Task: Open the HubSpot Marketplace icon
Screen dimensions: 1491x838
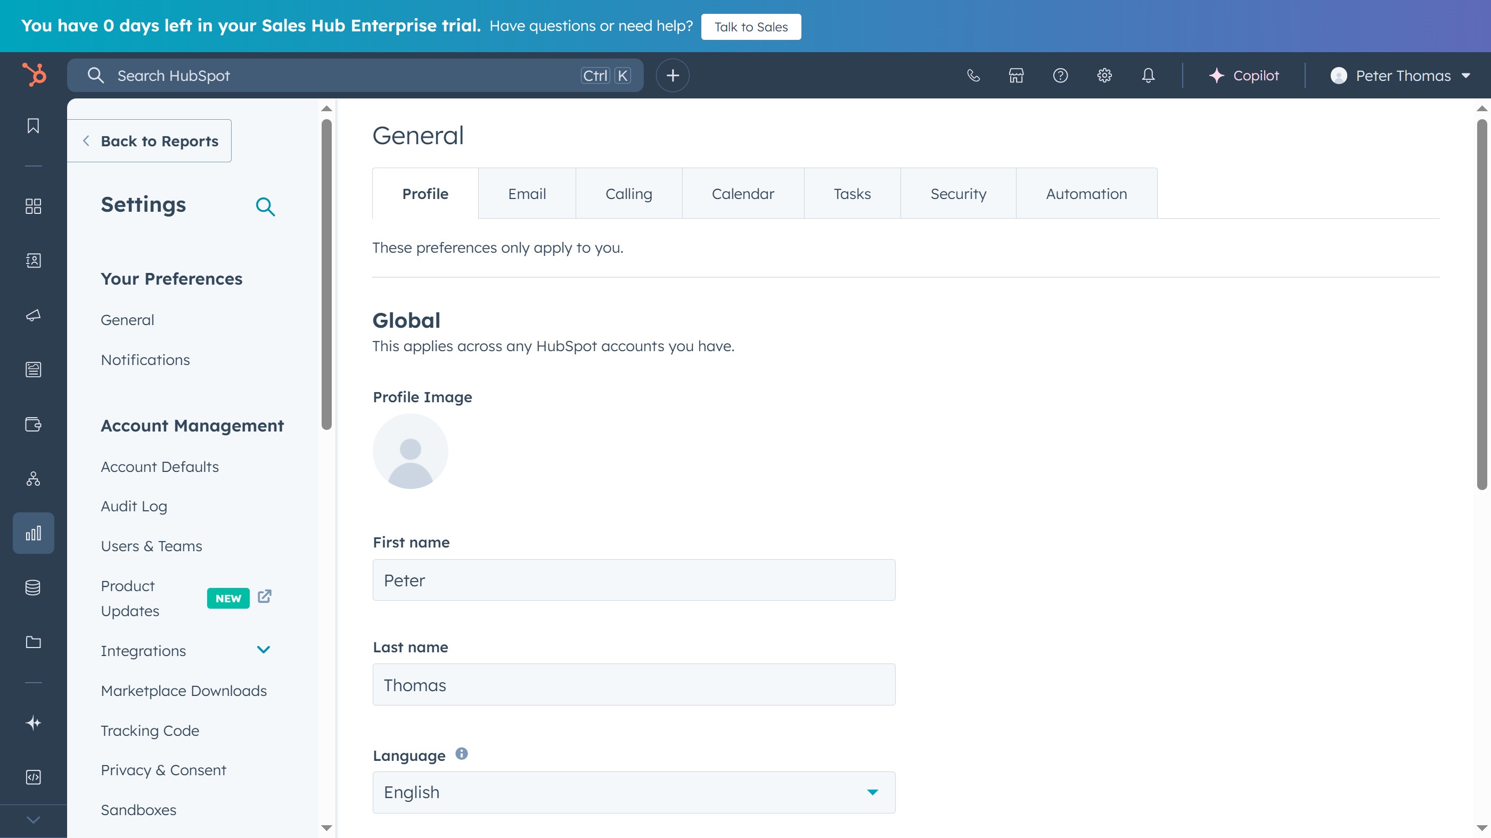Action: (x=1017, y=75)
